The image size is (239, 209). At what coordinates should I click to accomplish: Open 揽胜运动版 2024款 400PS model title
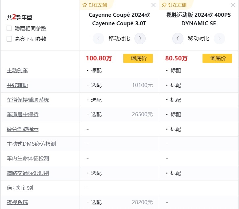[199, 19]
